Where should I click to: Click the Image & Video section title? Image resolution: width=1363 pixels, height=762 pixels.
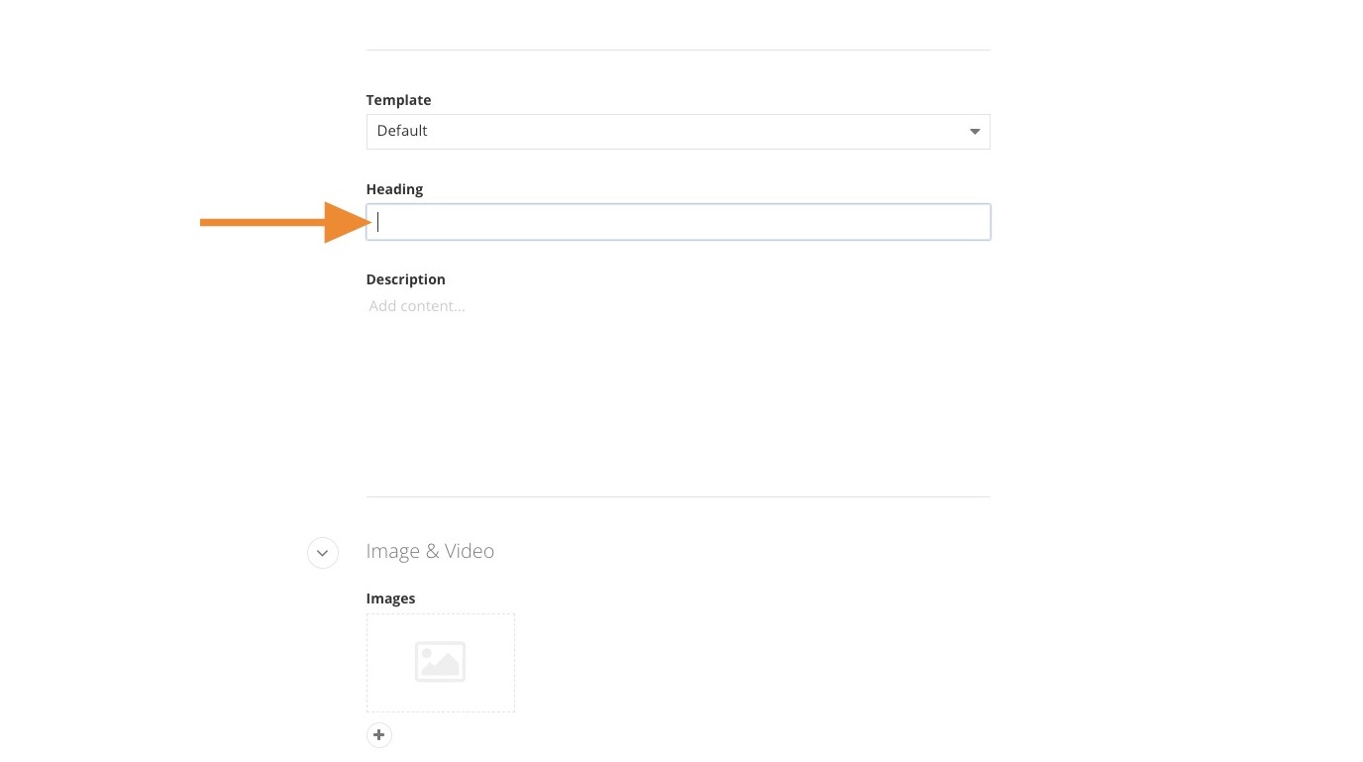(430, 551)
